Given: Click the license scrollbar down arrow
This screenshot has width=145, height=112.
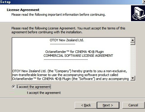Looking at the screenshot, I should 133,78.
